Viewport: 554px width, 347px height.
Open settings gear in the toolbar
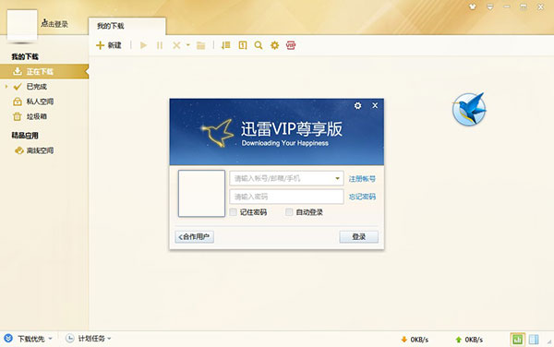click(x=274, y=45)
